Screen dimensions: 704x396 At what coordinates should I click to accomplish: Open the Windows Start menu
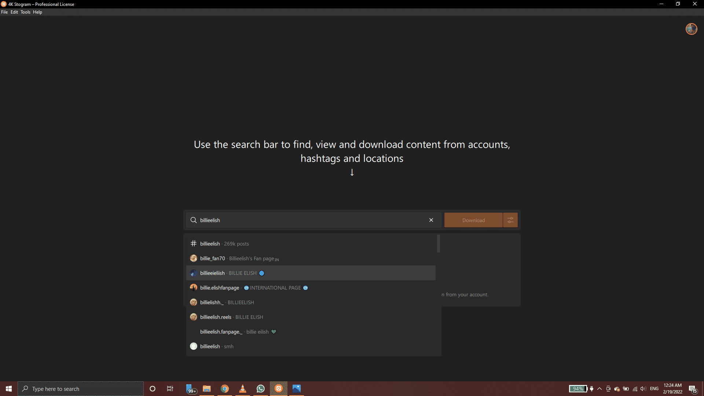[9, 389]
